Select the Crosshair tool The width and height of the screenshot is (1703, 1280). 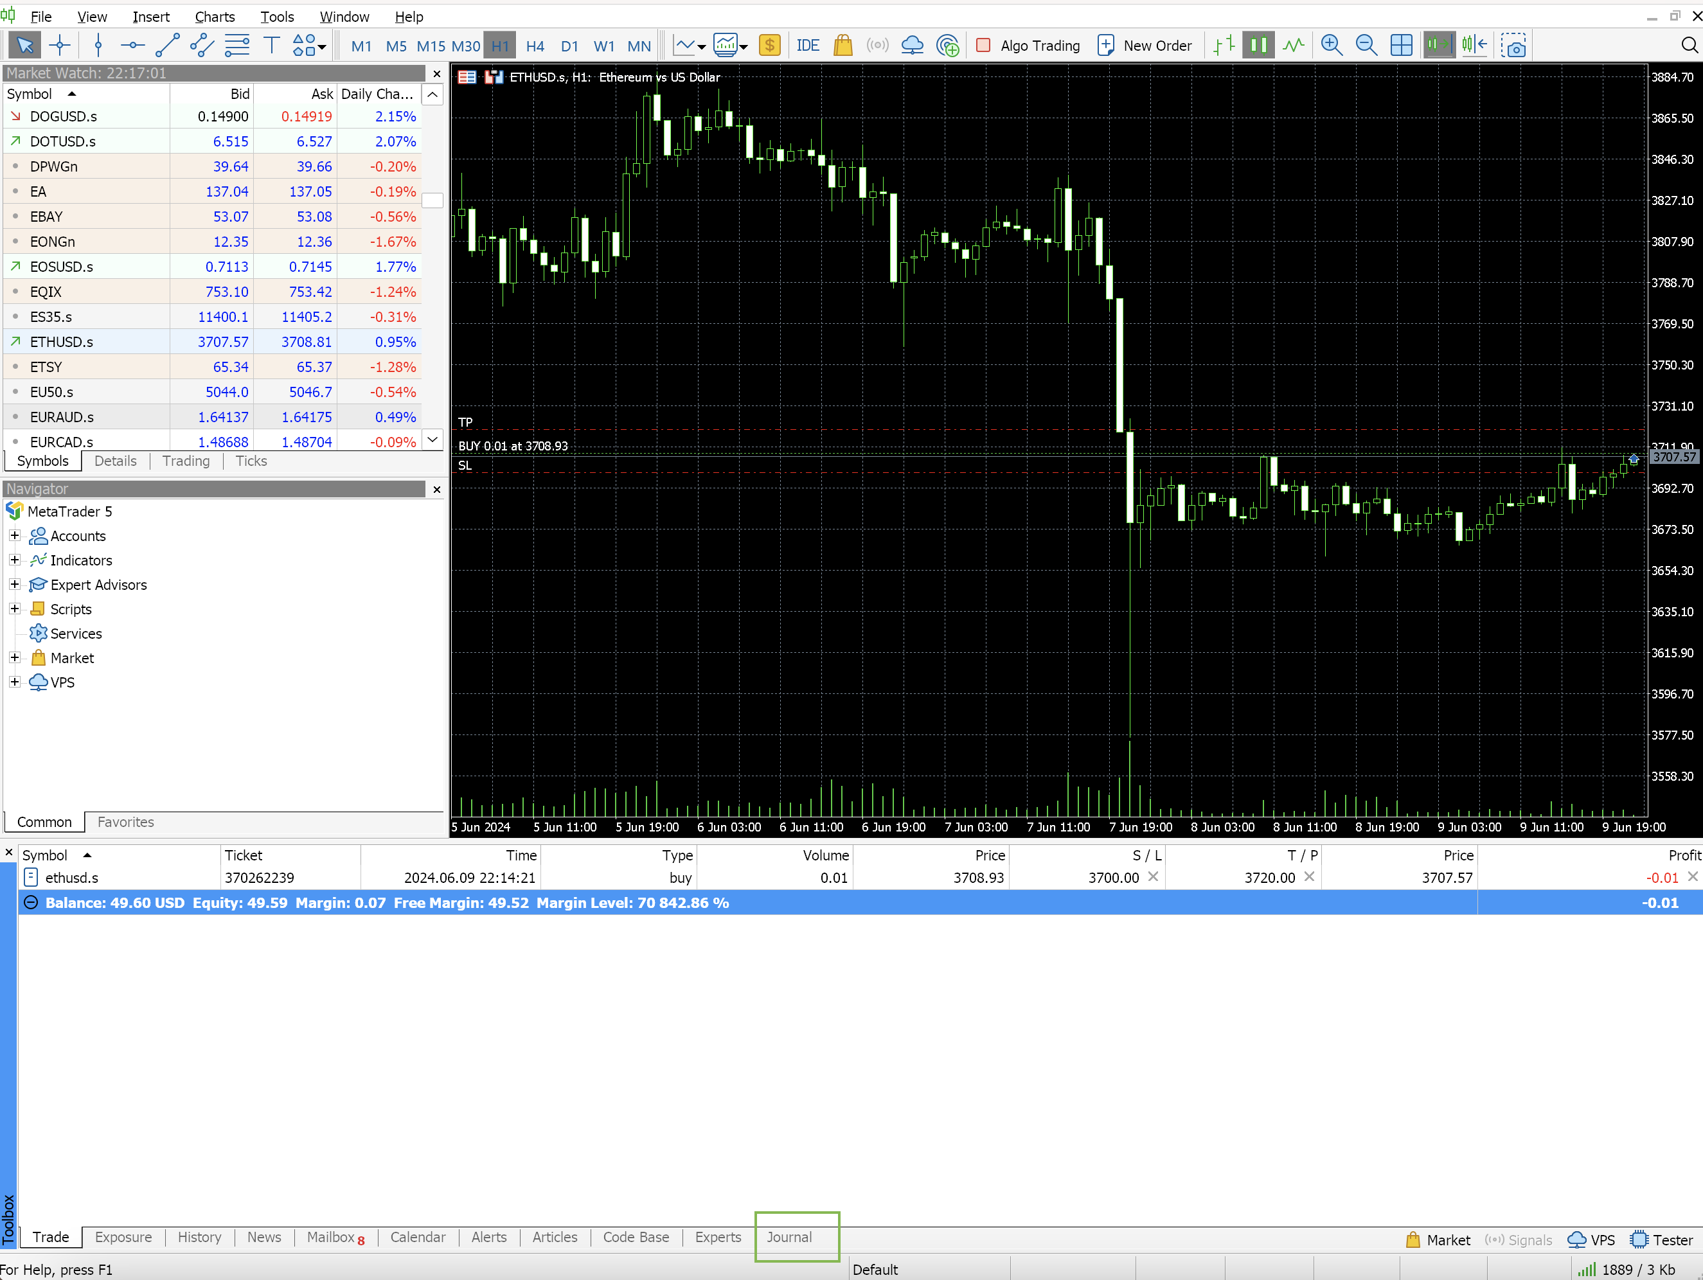point(59,44)
